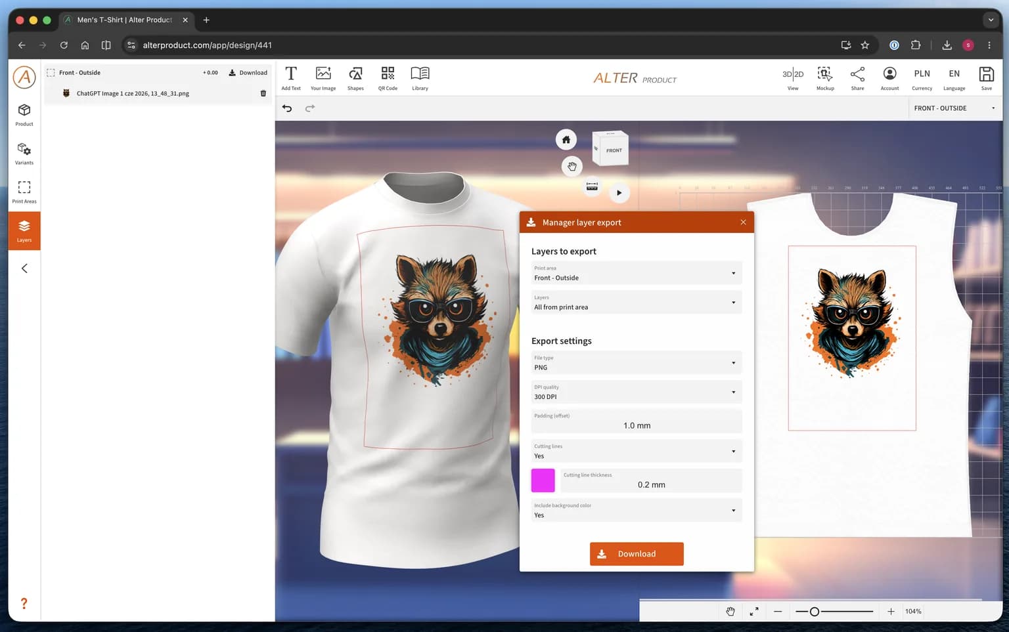Click the ruler measure icon in 3D view
Viewport: 1009px width, 632px height.
(x=592, y=187)
